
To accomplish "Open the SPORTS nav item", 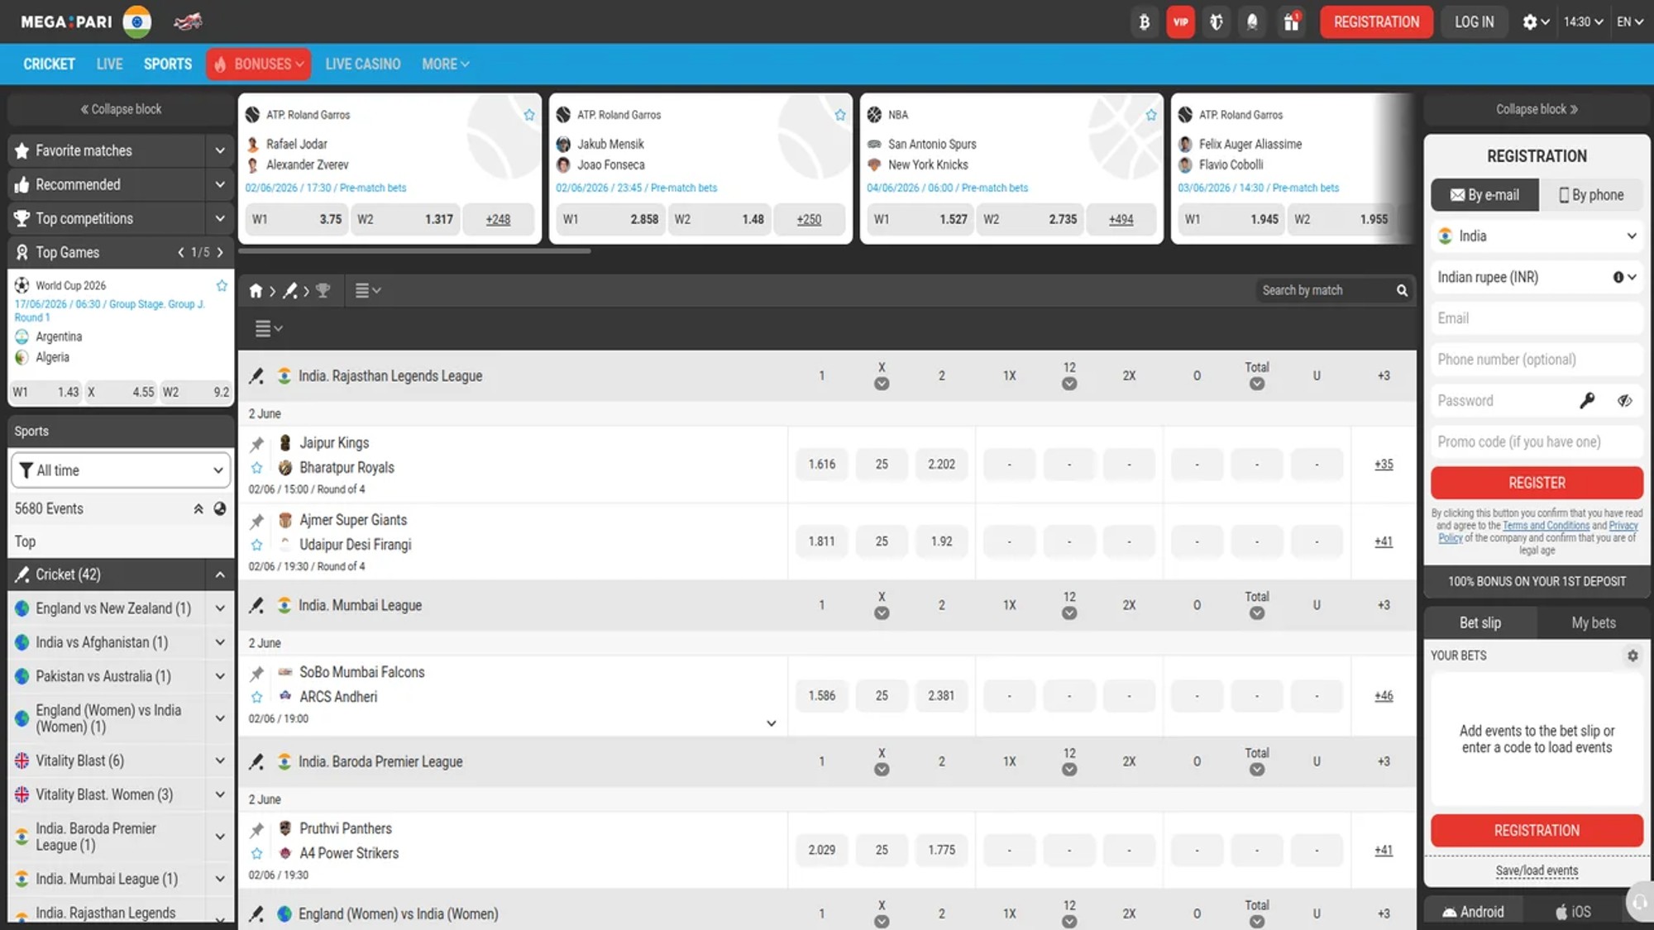I will tap(168, 64).
